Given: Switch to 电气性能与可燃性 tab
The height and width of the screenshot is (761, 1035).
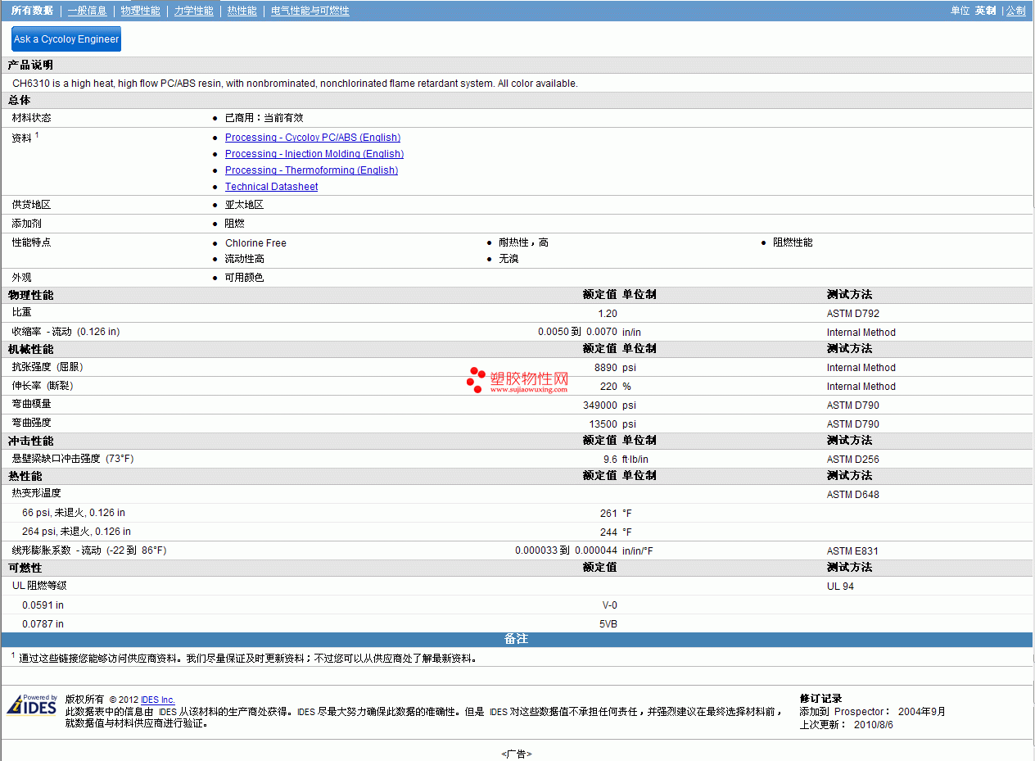Looking at the screenshot, I should 310,11.
